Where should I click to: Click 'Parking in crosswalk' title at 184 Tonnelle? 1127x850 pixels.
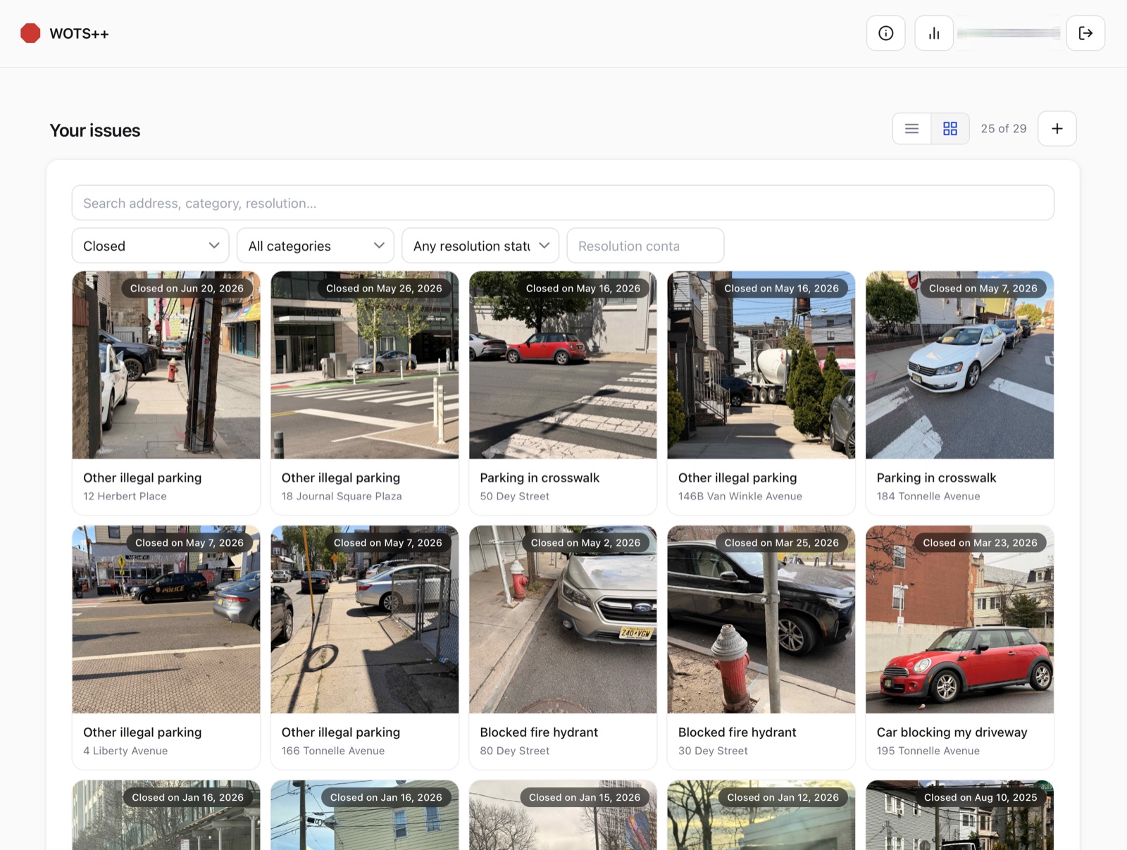point(936,477)
